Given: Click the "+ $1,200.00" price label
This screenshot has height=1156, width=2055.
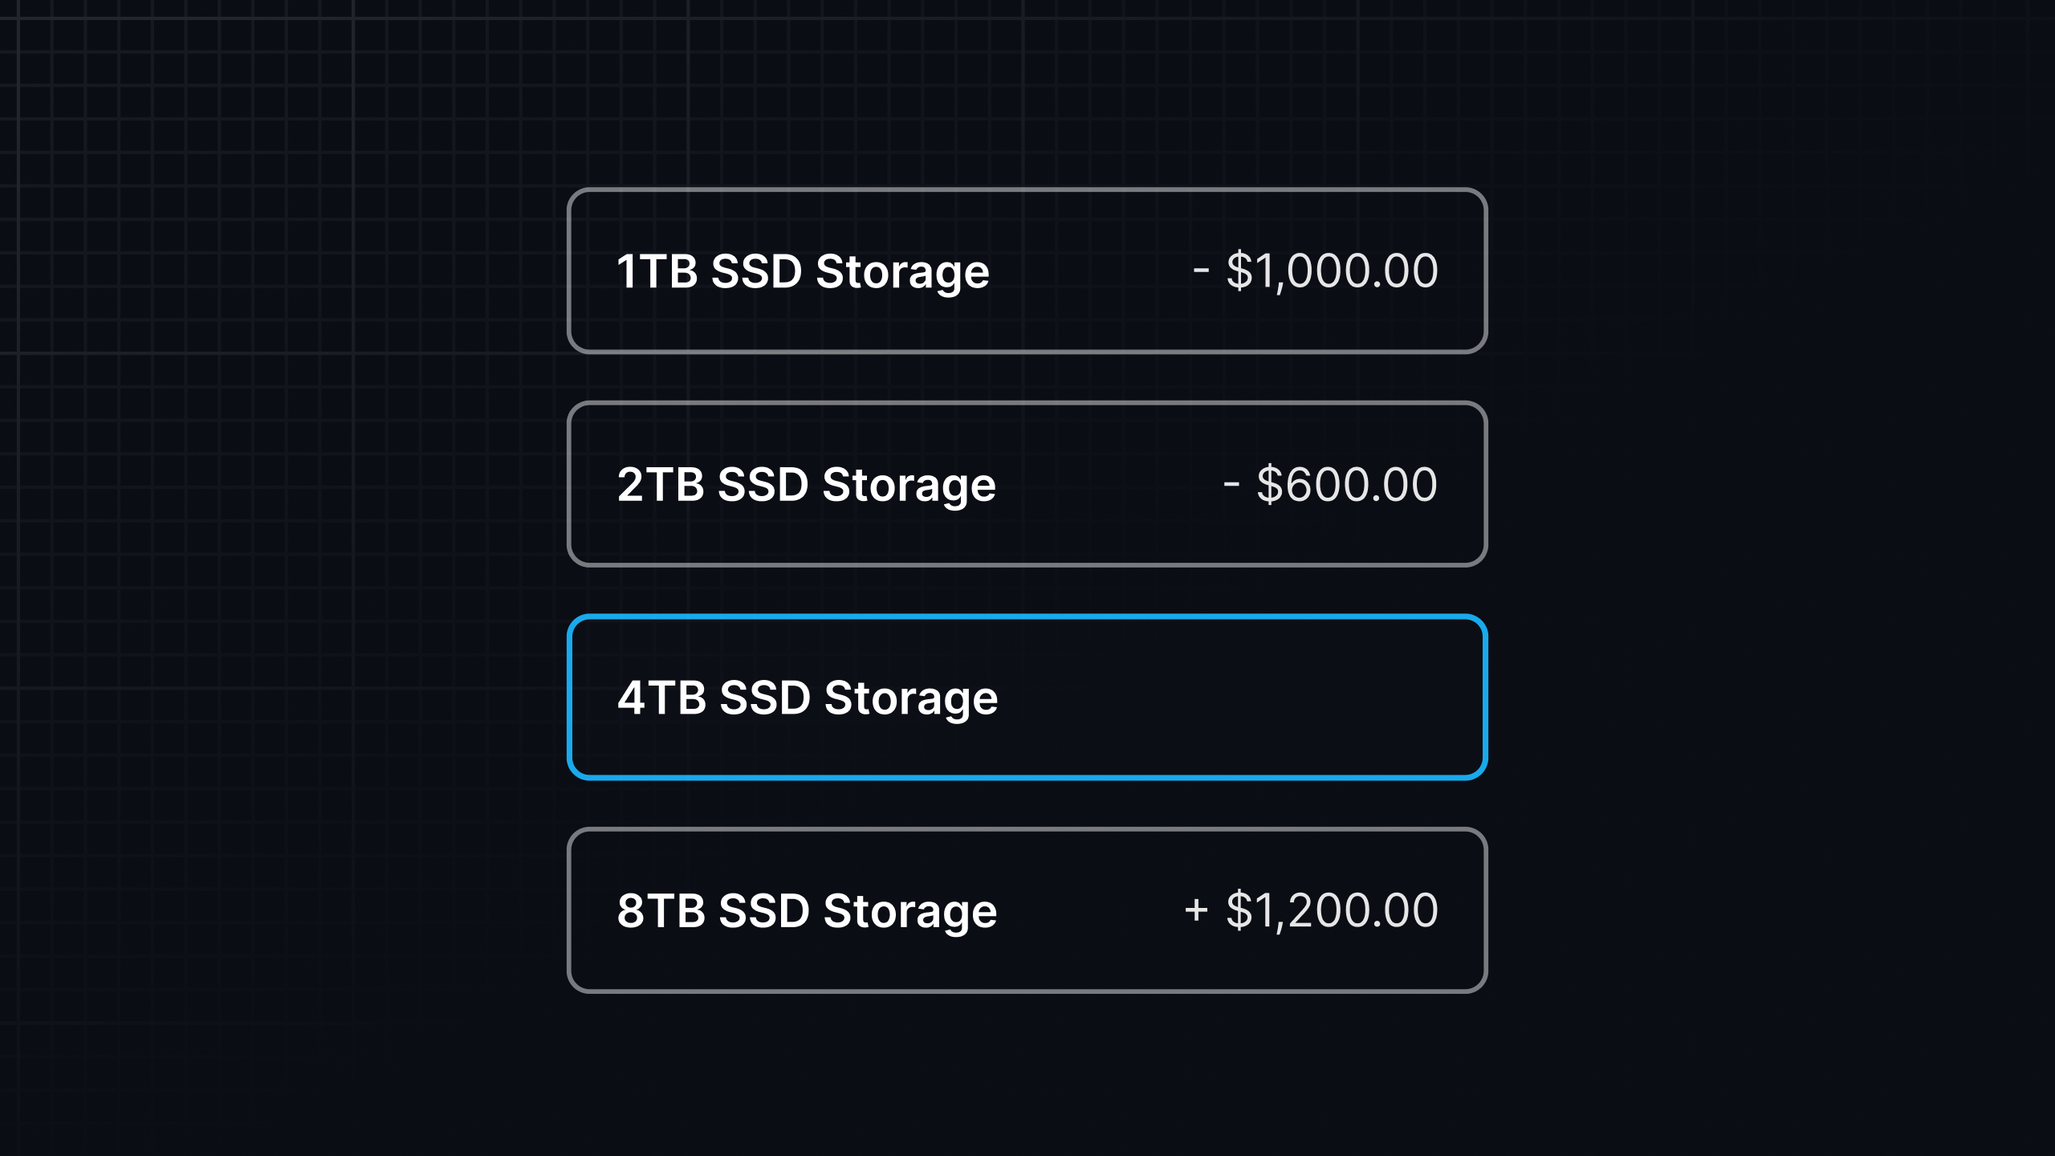Looking at the screenshot, I should 1312,910.
